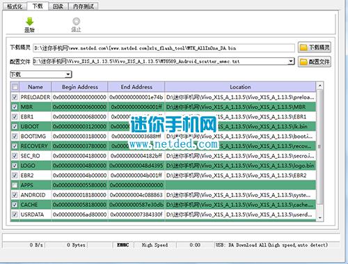
Task: Click End Address 0x00000000001e74b cell
Action: pyautogui.click(x=136, y=97)
